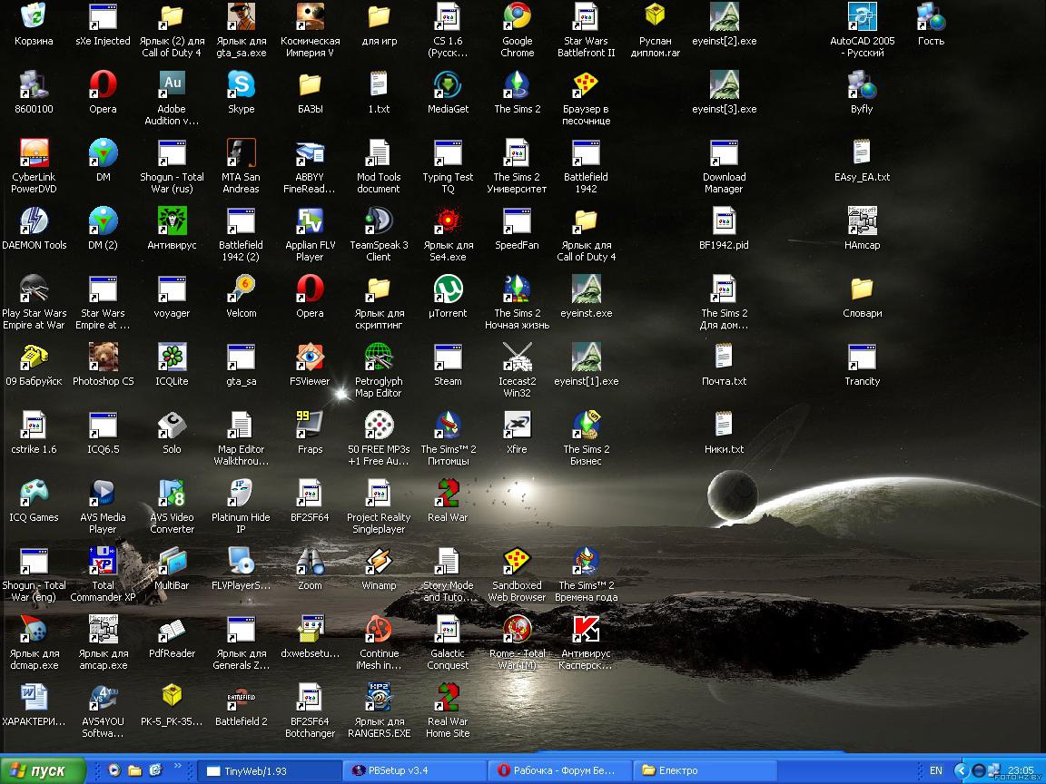This screenshot has width=1046, height=784.
Task: Select the AutoCAD 2005 shortcut icon
Action: [862, 17]
